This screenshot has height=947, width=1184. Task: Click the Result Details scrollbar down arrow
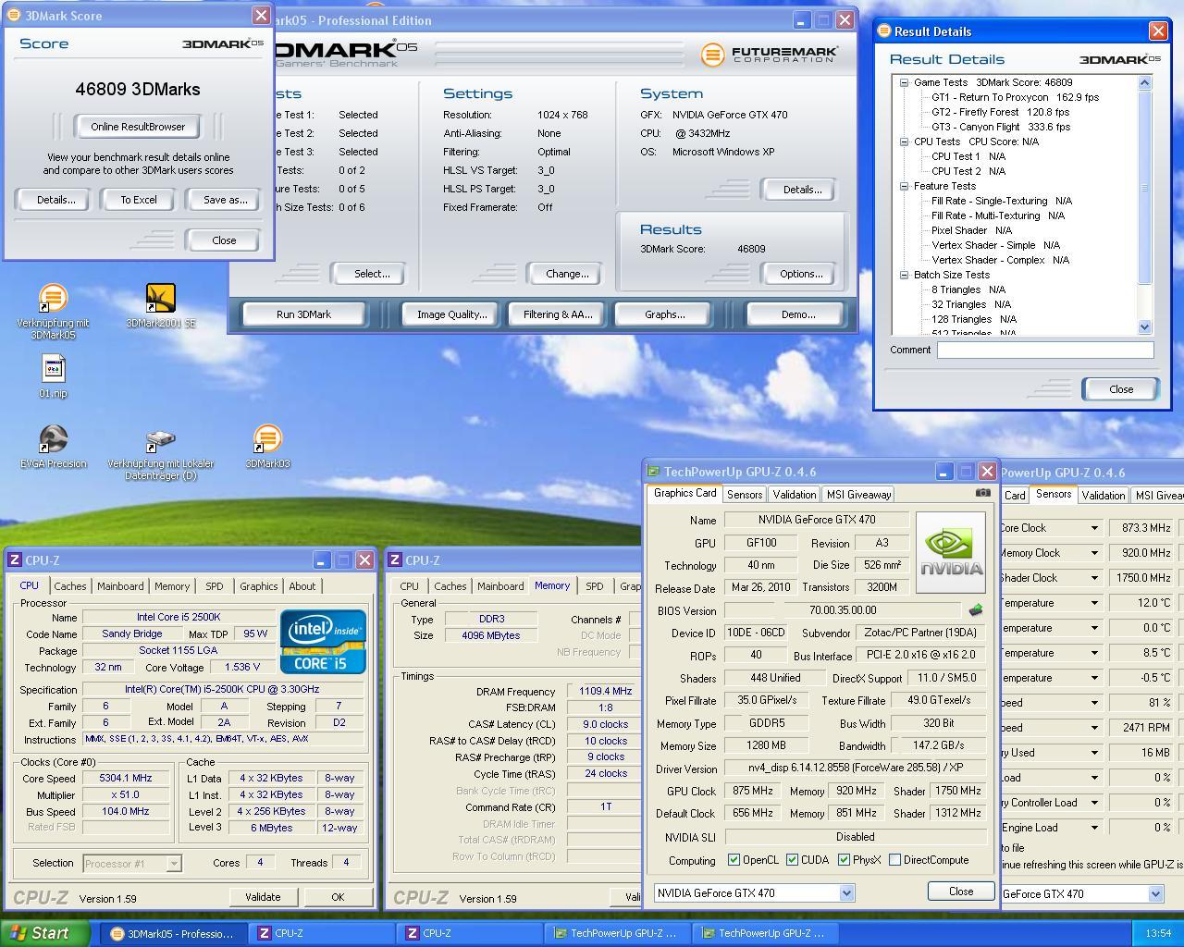(1144, 326)
